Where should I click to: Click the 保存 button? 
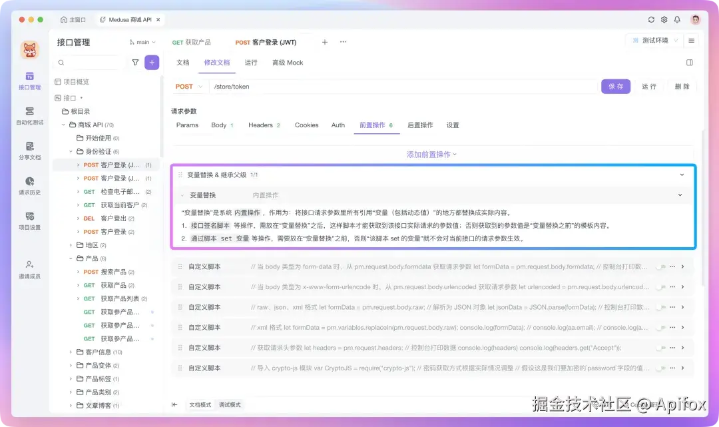point(616,86)
